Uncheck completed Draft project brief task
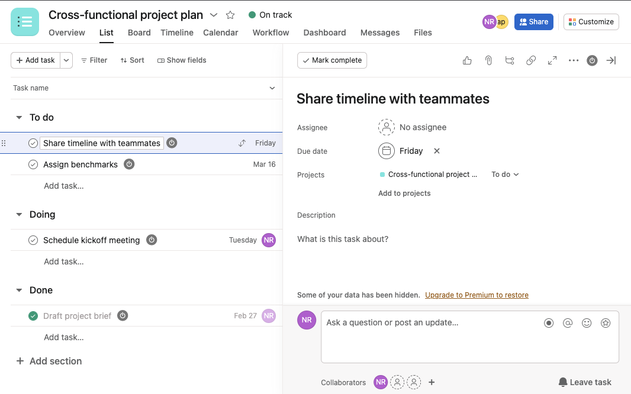The image size is (631, 394). tap(33, 316)
